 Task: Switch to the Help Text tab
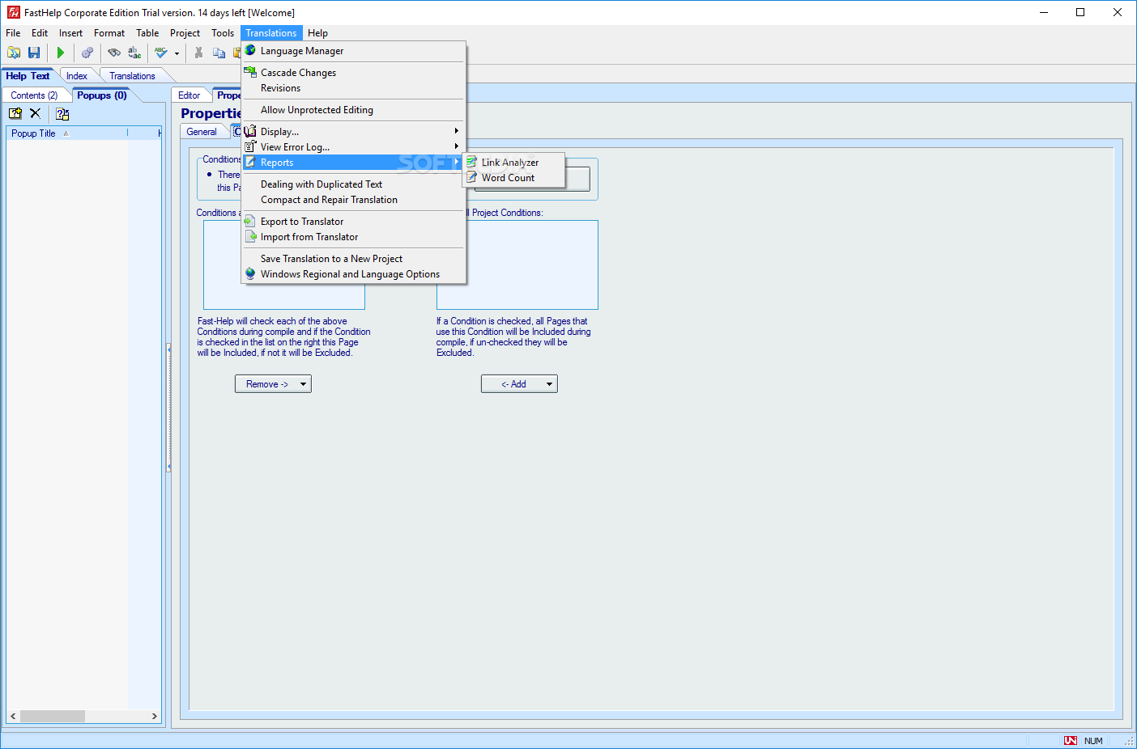click(x=28, y=76)
